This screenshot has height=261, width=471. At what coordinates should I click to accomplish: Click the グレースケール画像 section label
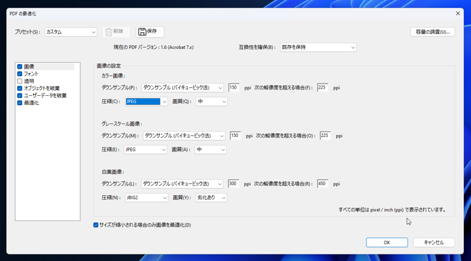point(122,124)
